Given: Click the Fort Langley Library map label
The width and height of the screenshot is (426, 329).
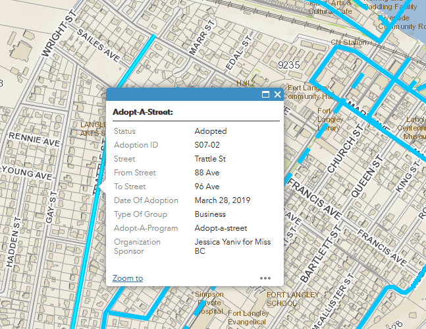Looking at the screenshot, I should pyautogui.click(x=330, y=119).
